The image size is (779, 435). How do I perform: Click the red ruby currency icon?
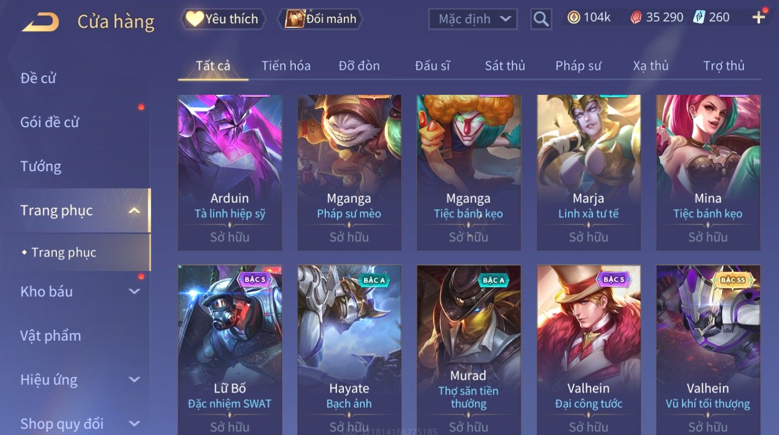(636, 18)
